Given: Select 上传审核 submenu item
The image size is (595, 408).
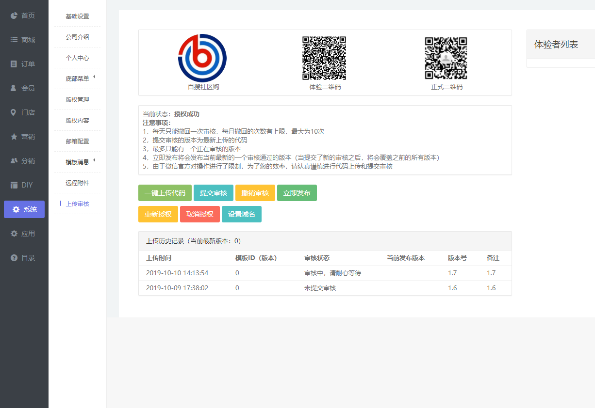Looking at the screenshot, I should click(78, 204).
